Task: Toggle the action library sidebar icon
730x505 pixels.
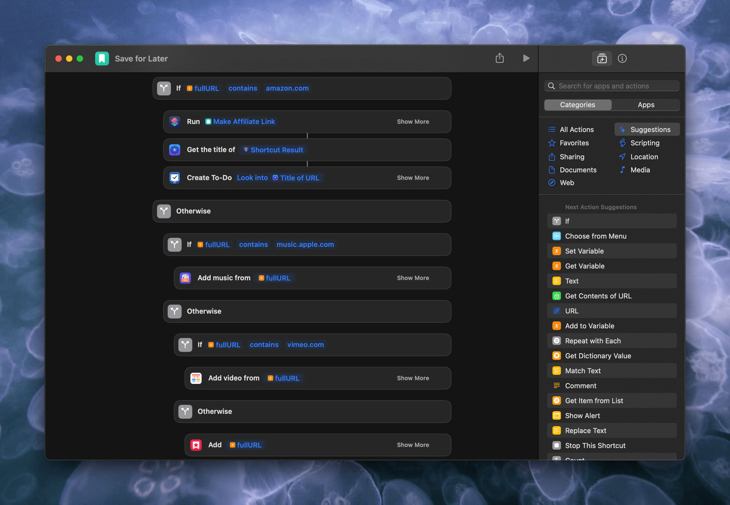Action: tap(602, 58)
